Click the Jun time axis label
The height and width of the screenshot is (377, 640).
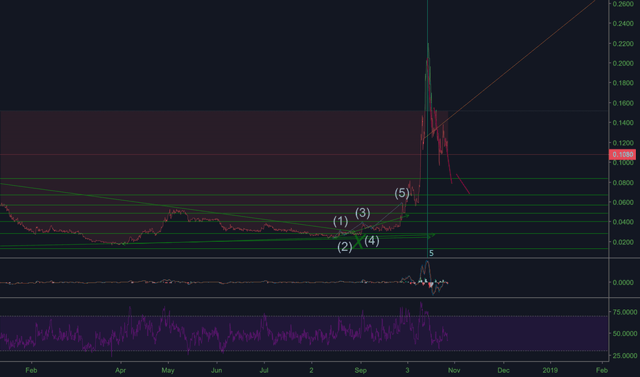click(x=216, y=370)
